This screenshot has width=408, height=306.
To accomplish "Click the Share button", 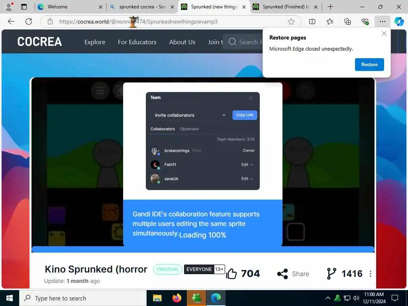I will click(x=293, y=274).
